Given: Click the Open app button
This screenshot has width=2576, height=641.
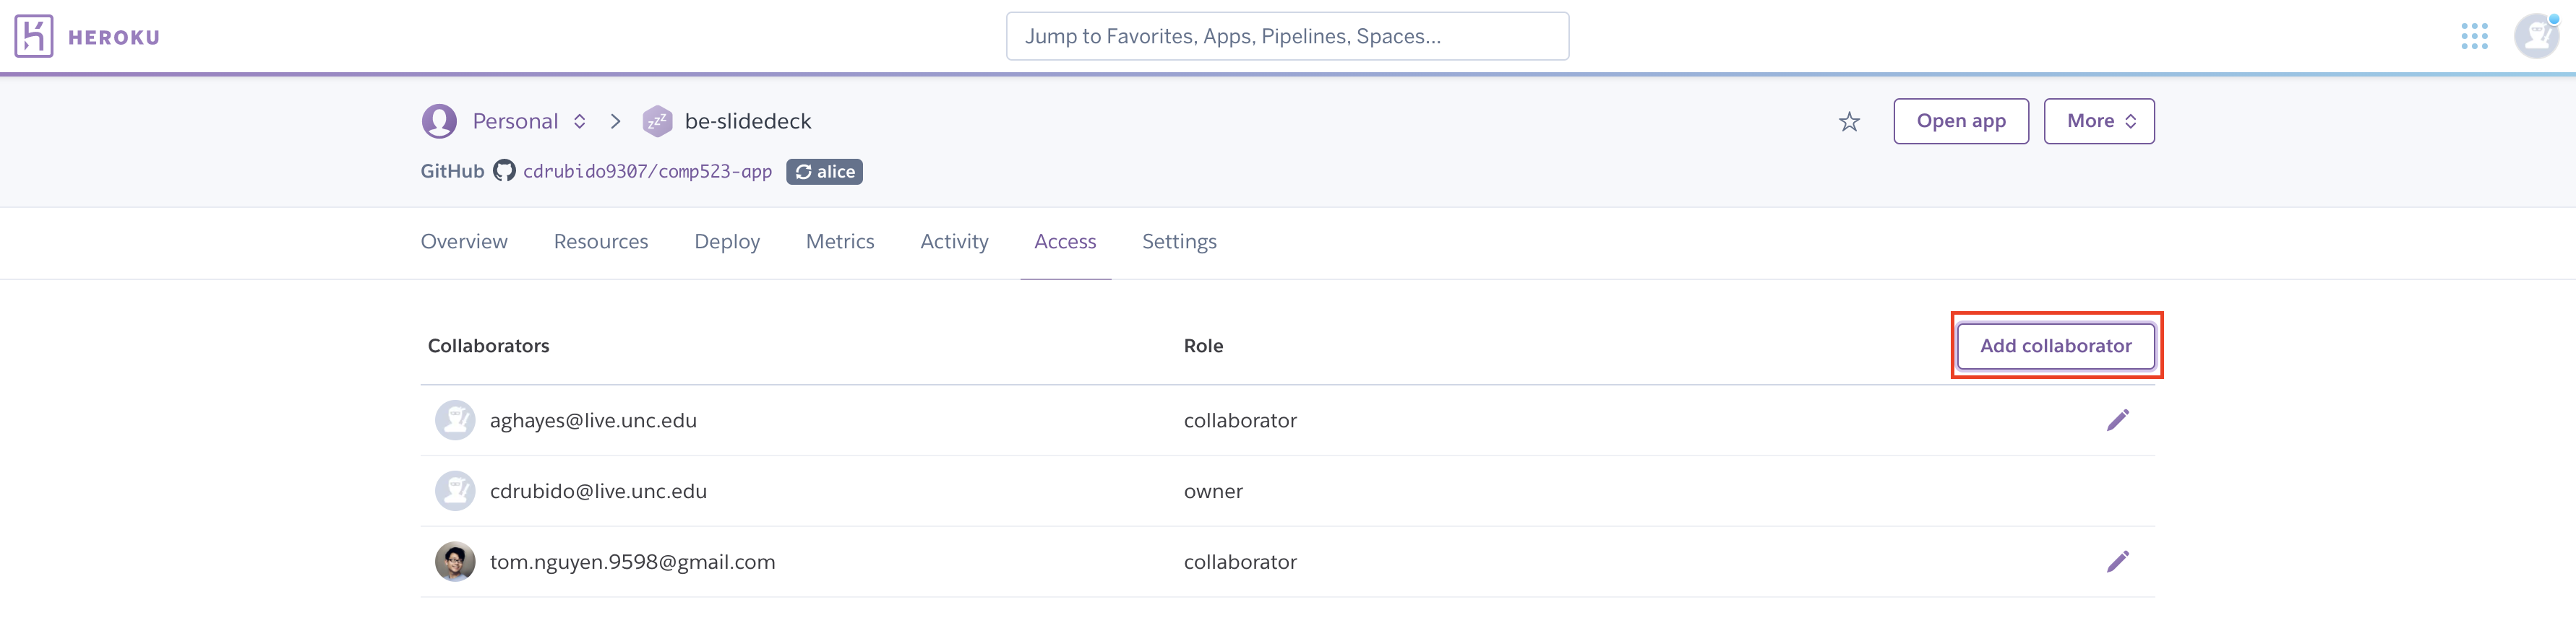Looking at the screenshot, I should pyautogui.click(x=1960, y=122).
